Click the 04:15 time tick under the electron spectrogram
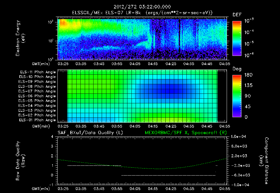Screen dimensions: 280x193 [x=153, y=64]
